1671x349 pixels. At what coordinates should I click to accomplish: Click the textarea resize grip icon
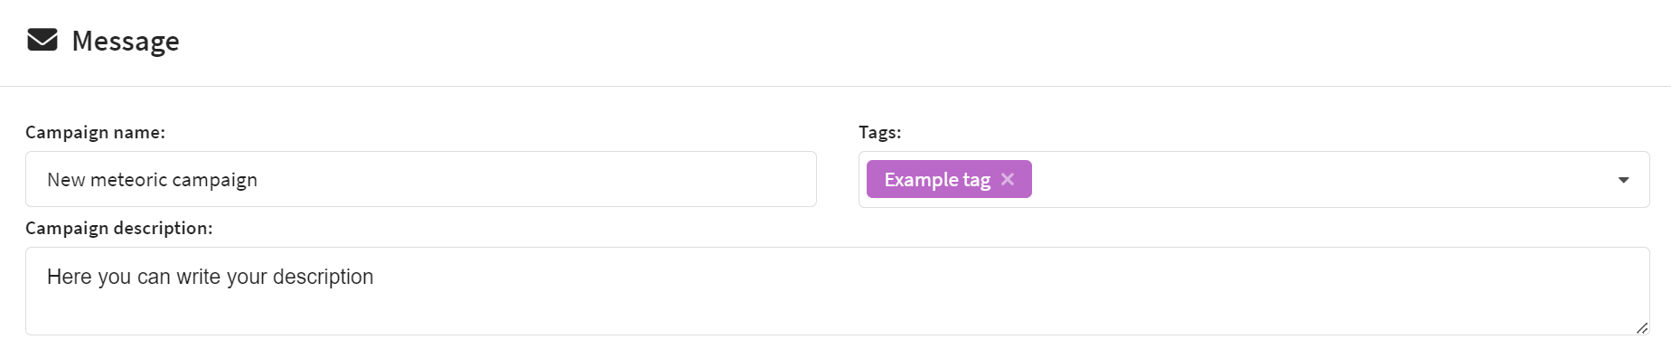click(1641, 327)
